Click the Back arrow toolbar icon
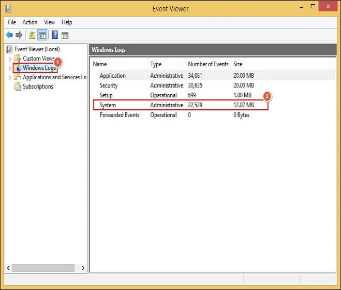The height and width of the screenshot is (290, 341). coord(9,35)
